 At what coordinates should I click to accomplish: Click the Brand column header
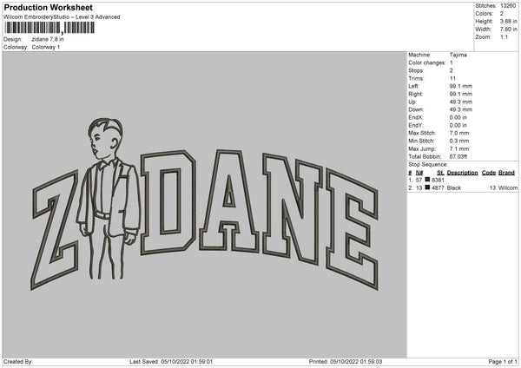pyautogui.click(x=507, y=172)
